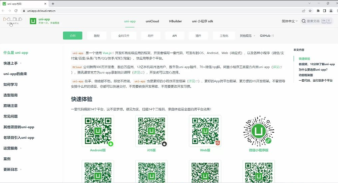The width and height of the screenshot is (338, 183).
Task: Jump to 功能框架图 in the page outline
Action: 306,75
